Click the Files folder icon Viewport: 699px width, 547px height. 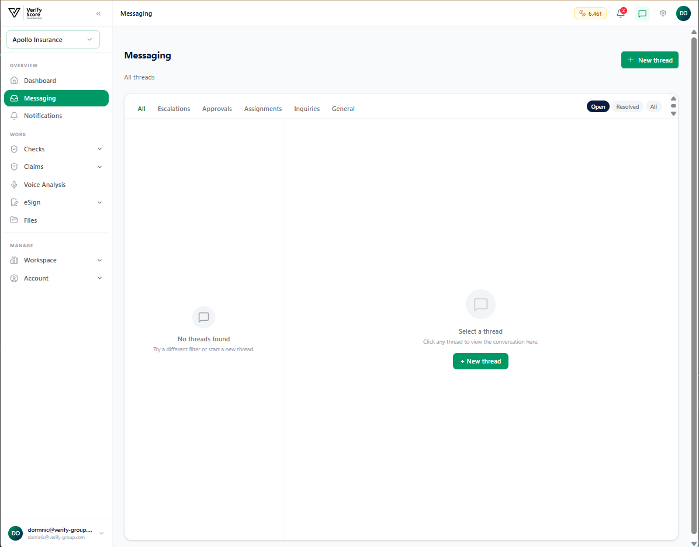coord(14,220)
